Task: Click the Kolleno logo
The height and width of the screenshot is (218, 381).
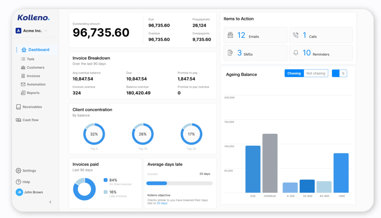Action: pyautogui.click(x=33, y=18)
